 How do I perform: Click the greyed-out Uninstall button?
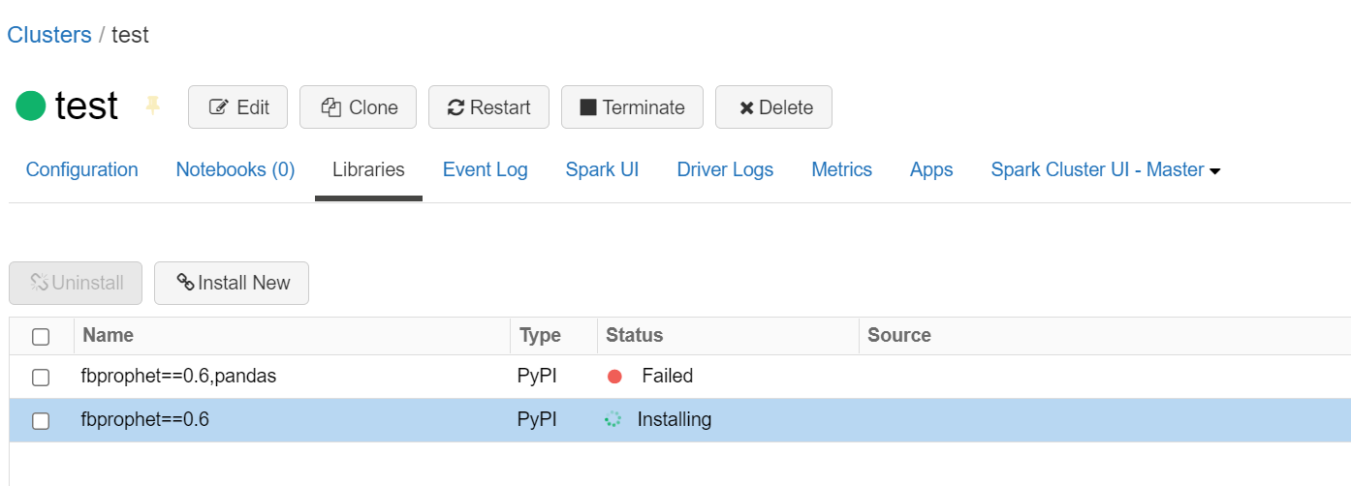tap(76, 283)
